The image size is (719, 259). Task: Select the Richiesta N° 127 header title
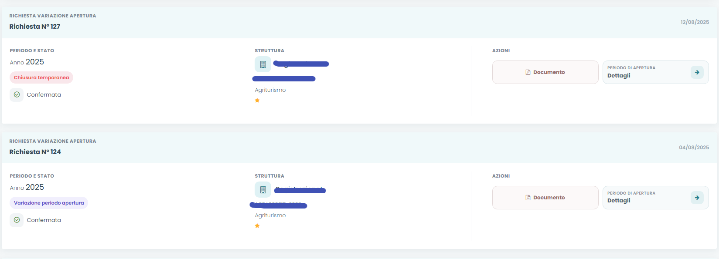[35, 27]
